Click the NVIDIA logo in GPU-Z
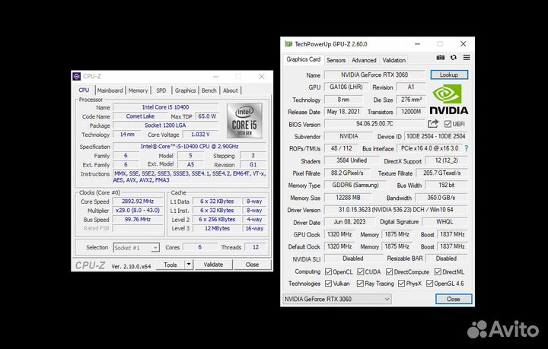Viewport: 548px width, 349px height. 449,100
